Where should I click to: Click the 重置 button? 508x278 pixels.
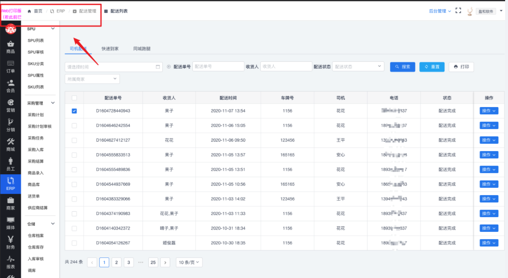[x=432, y=67]
